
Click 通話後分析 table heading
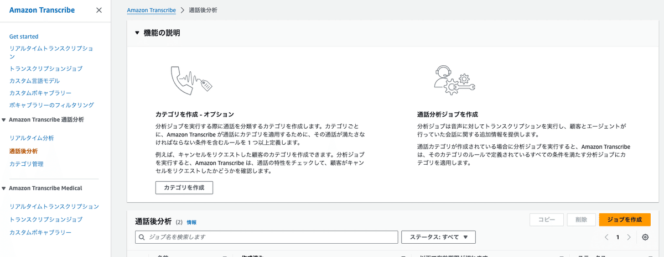(x=153, y=221)
